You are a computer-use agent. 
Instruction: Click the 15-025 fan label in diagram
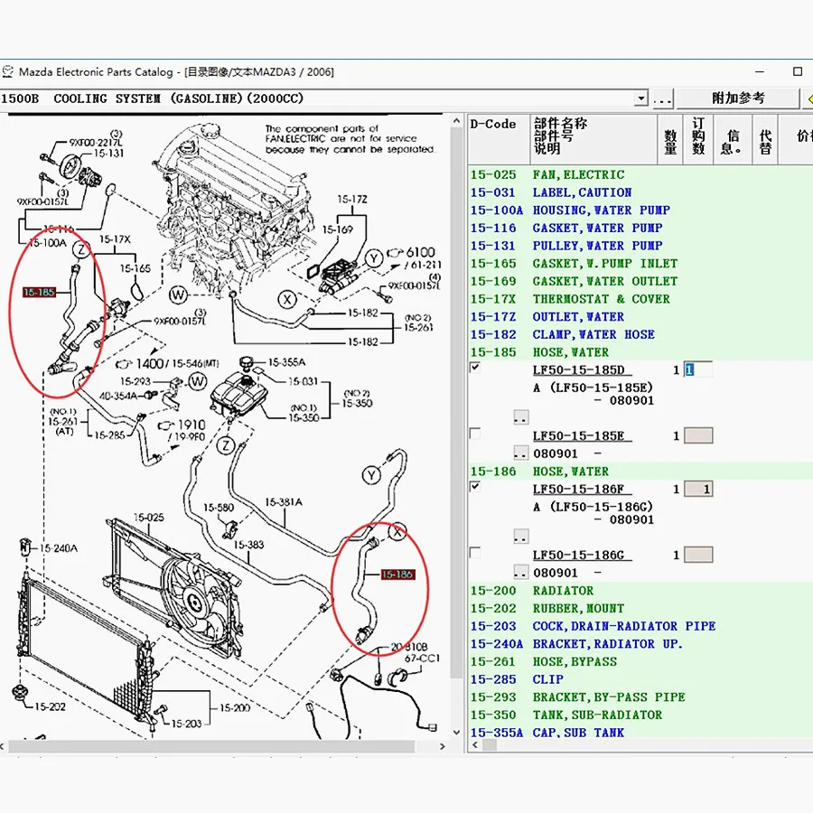point(148,518)
